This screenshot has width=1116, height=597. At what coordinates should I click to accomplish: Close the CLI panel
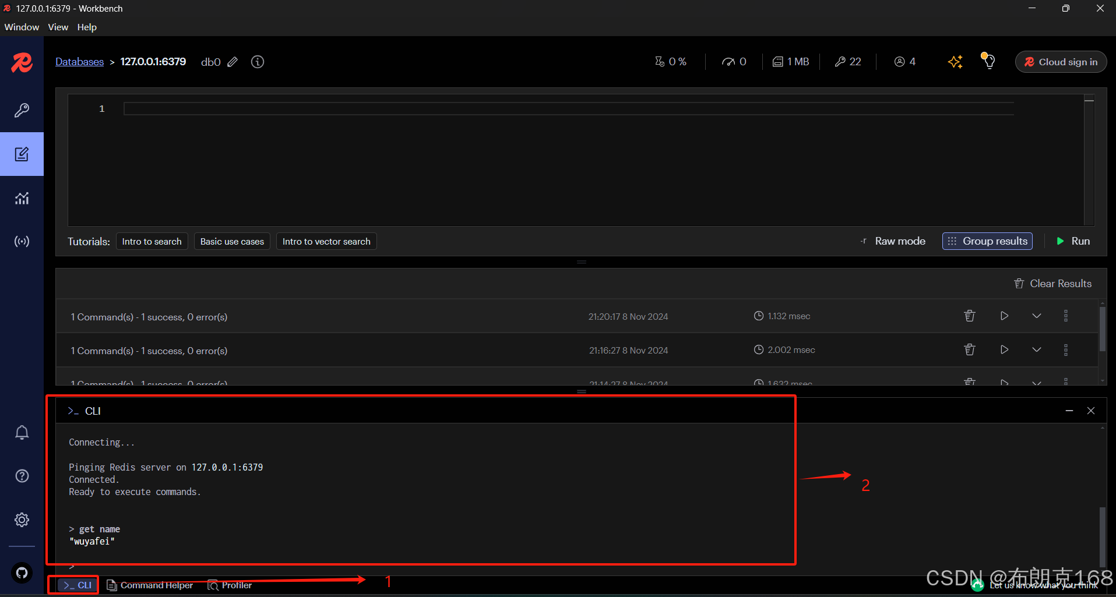(x=1091, y=411)
